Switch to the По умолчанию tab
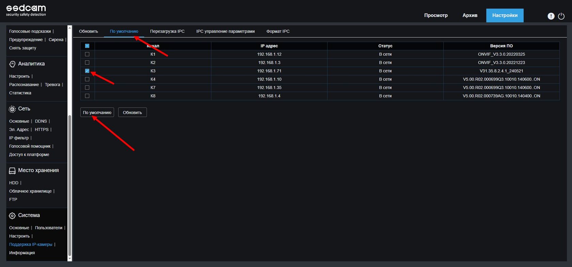The width and height of the screenshot is (572, 267). click(124, 31)
